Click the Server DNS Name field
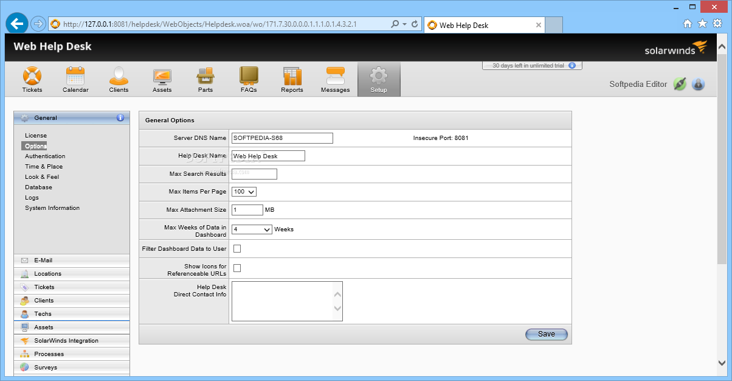 point(282,138)
